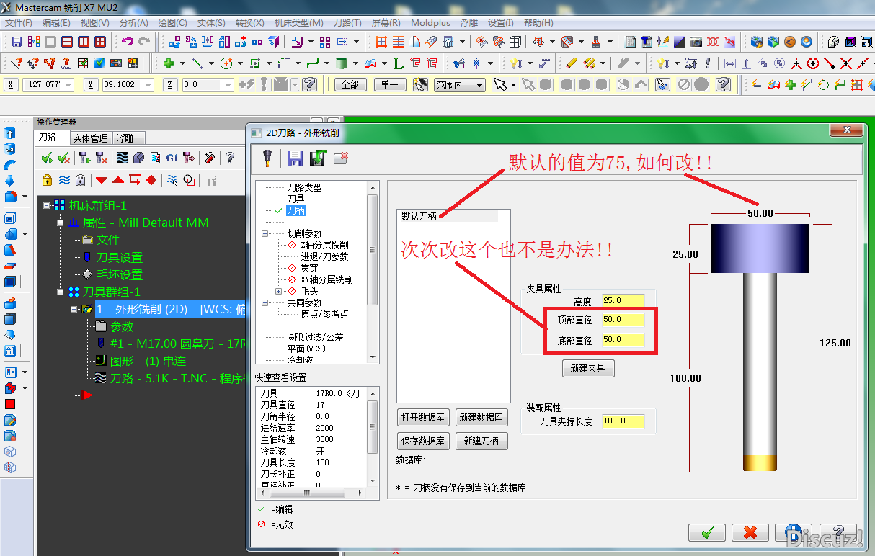The height and width of the screenshot is (556, 875).
Task: Open 文件(F) menu
Action: coord(19,23)
